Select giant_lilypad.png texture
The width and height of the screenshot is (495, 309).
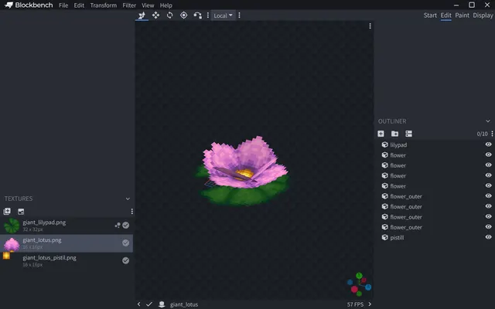click(x=67, y=226)
